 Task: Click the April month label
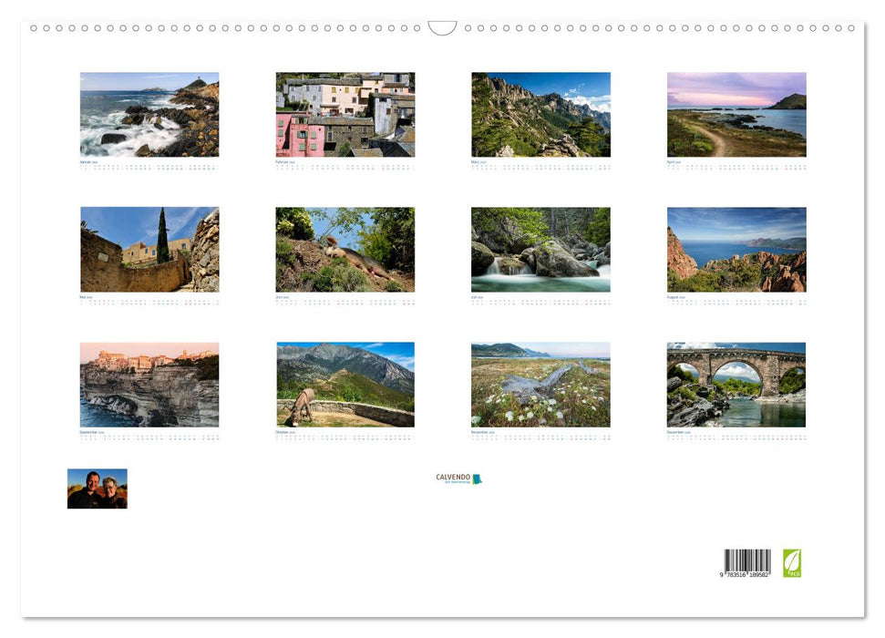[674, 162]
